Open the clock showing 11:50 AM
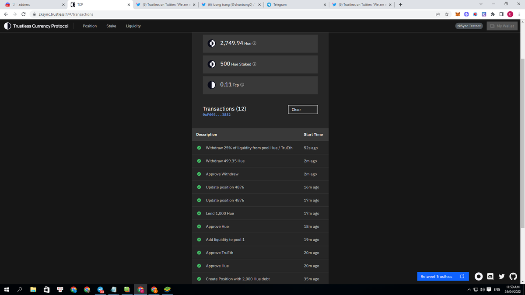Image resolution: width=525 pixels, height=295 pixels. [x=512, y=289]
